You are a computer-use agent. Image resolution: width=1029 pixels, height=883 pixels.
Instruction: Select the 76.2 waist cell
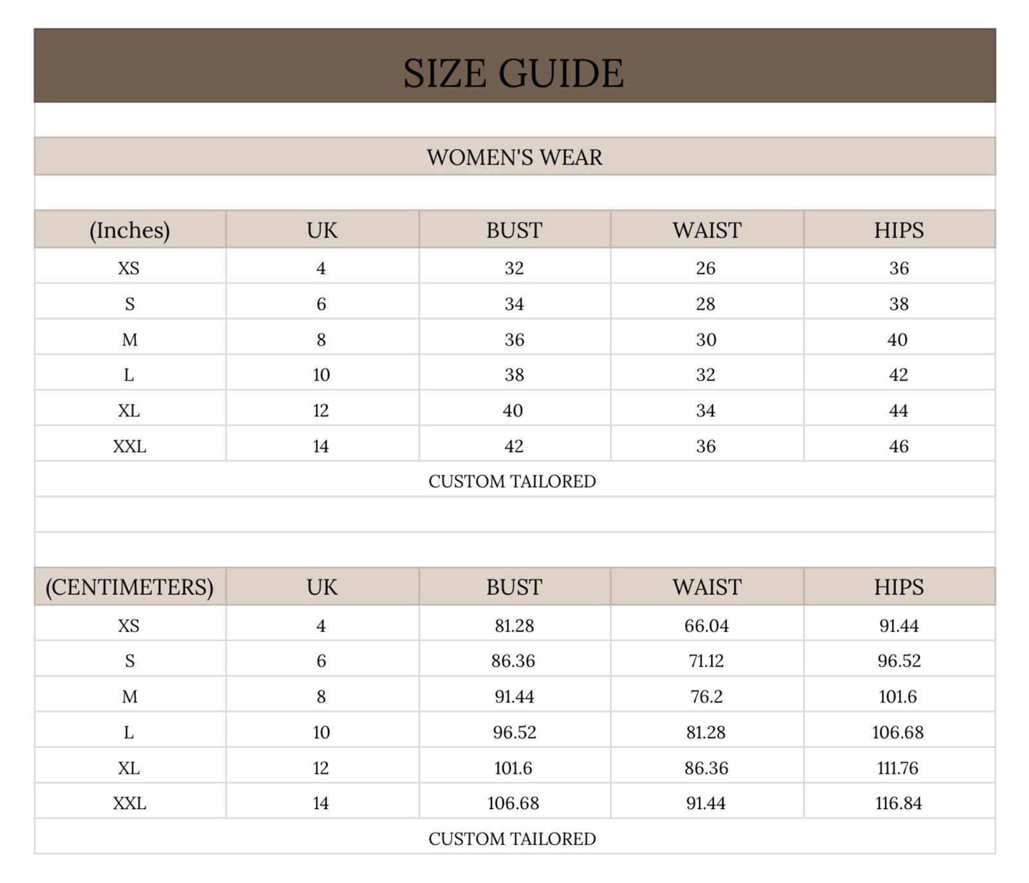pyautogui.click(x=706, y=697)
